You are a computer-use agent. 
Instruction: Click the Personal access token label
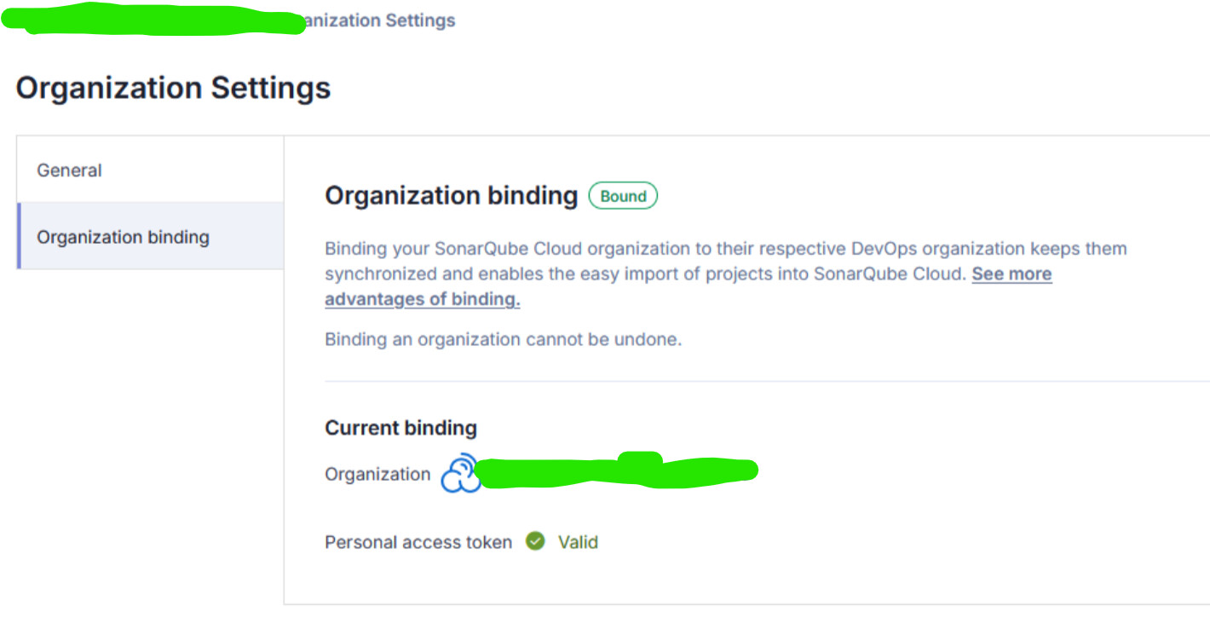point(418,542)
